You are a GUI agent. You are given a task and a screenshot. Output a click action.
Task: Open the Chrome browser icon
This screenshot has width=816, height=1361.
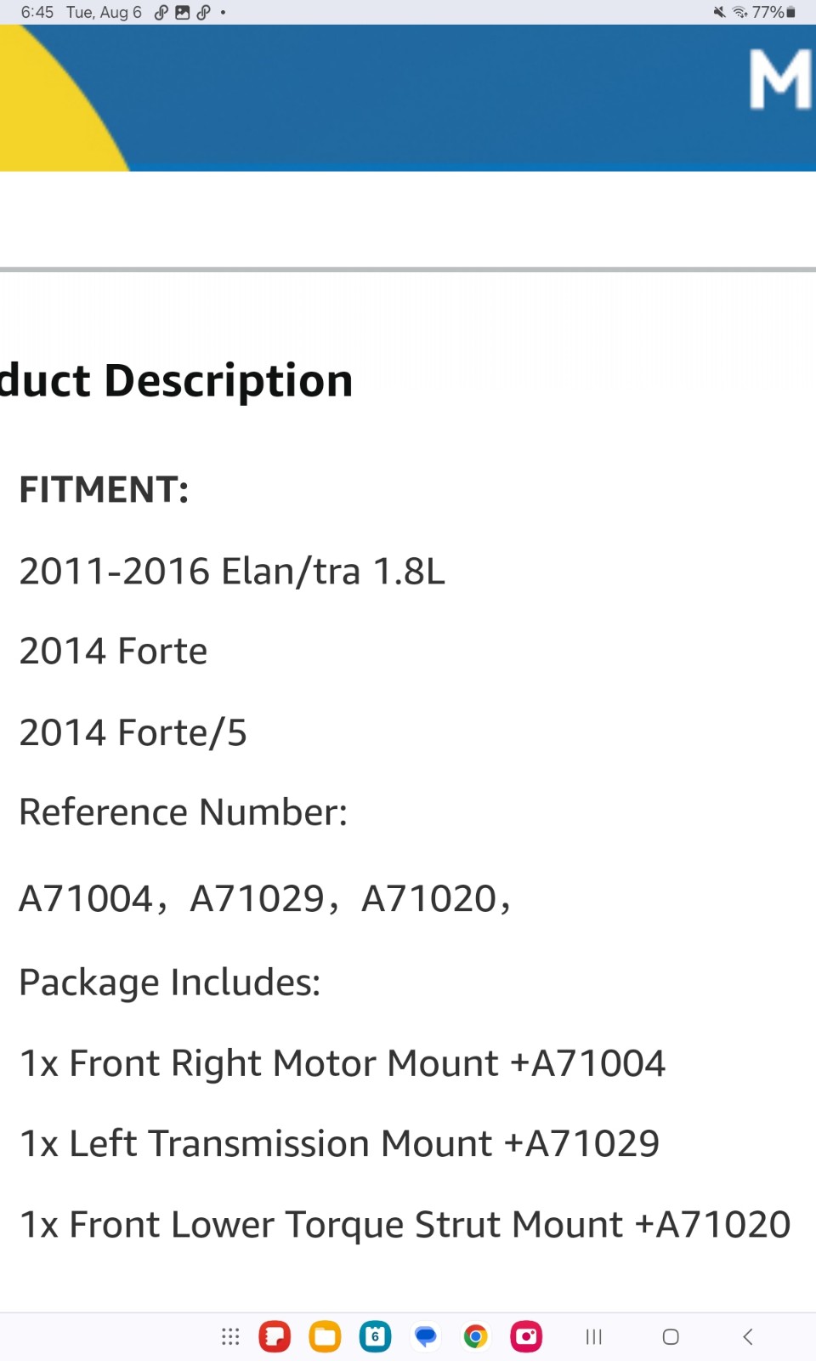click(x=475, y=1336)
